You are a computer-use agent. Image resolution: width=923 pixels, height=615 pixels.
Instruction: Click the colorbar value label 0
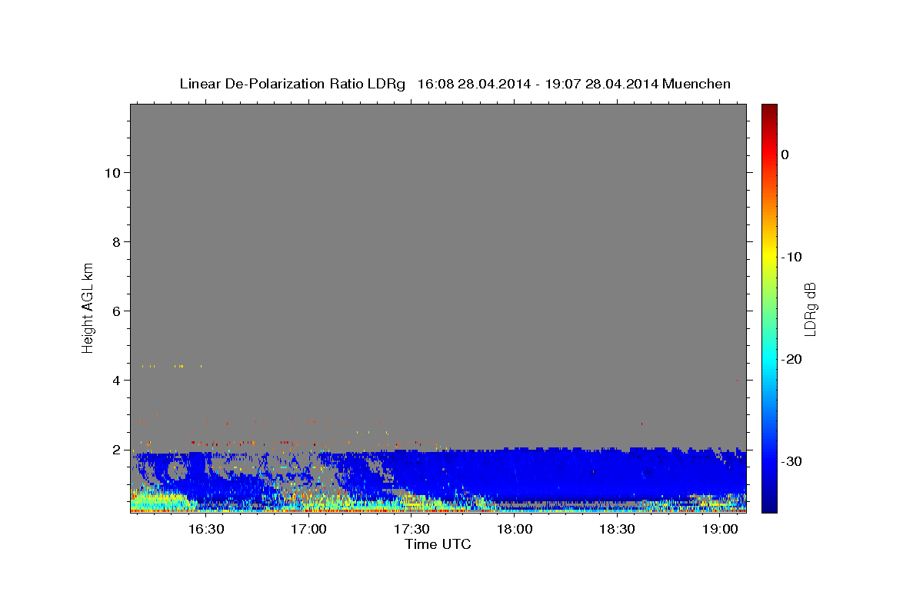pyautogui.click(x=785, y=155)
